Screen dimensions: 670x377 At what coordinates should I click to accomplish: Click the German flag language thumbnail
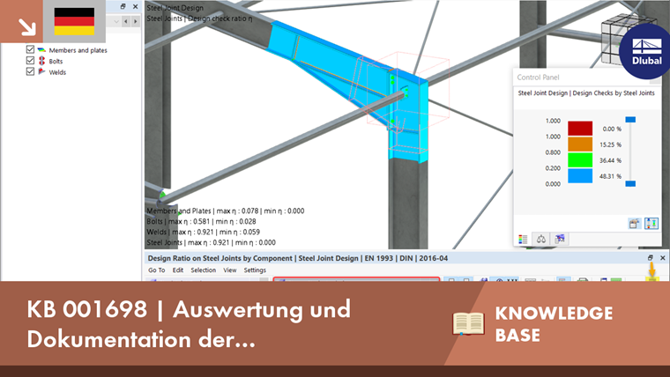tap(74, 21)
